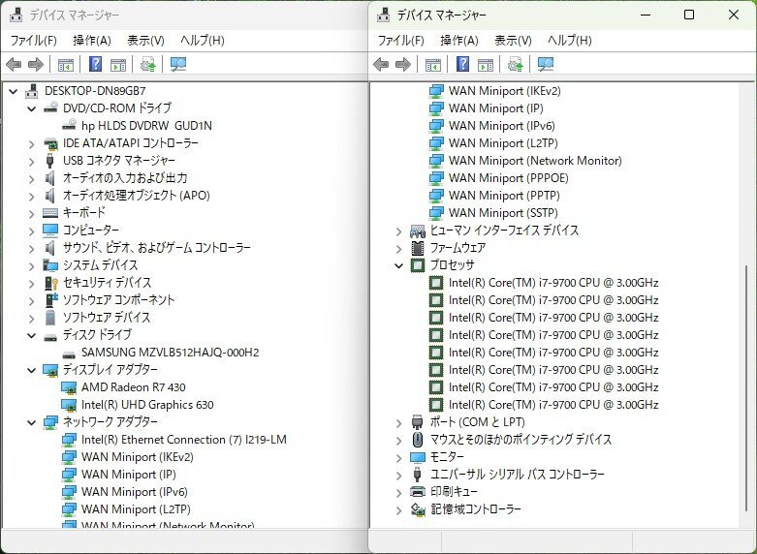Image resolution: width=757 pixels, height=554 pixels.
Task: Open ファイル(F) menu in left window
Action: (33, 41)
